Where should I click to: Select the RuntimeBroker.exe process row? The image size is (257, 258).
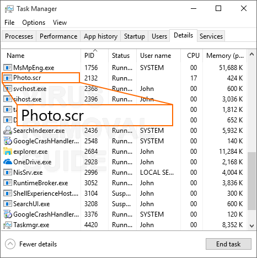pyautogui.click(x=124, y=183)
